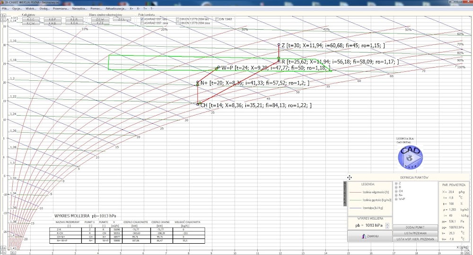This screenshot has height=255, width=473.
Task: Click the 'pb = 1013 hPa' value
Action: click(369, 225)
